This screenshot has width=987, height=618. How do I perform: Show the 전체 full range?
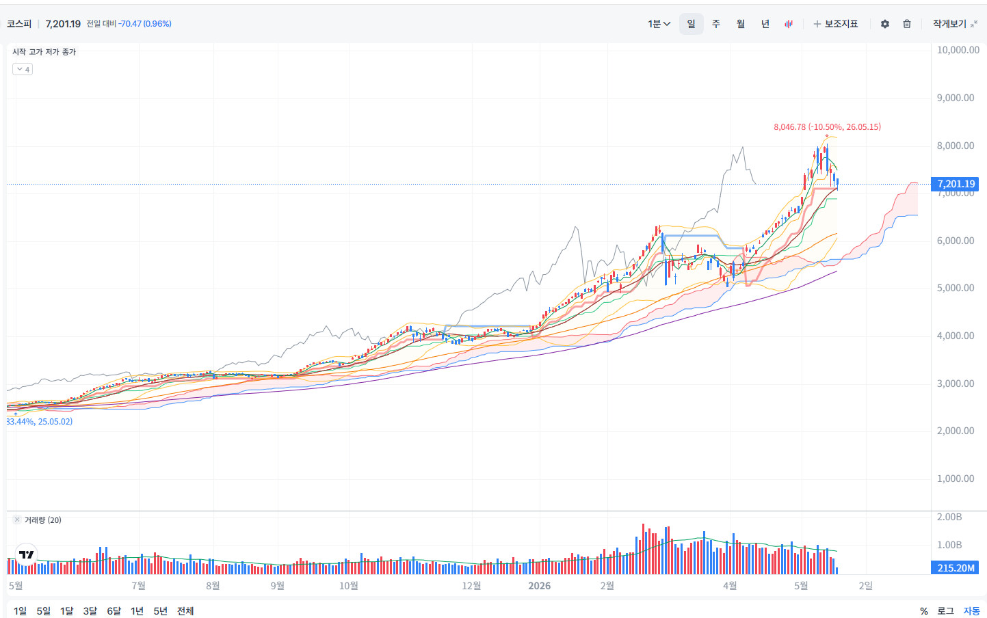point(185,610)
